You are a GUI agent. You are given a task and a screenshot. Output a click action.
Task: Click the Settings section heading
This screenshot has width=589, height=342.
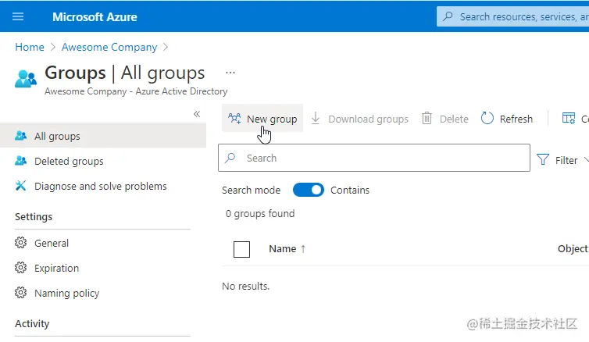pos(34,216)
